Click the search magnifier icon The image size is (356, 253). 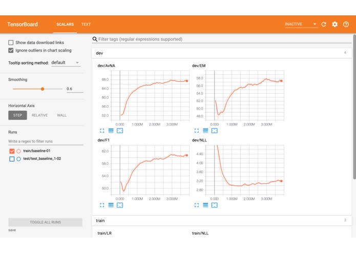(95, 39)
